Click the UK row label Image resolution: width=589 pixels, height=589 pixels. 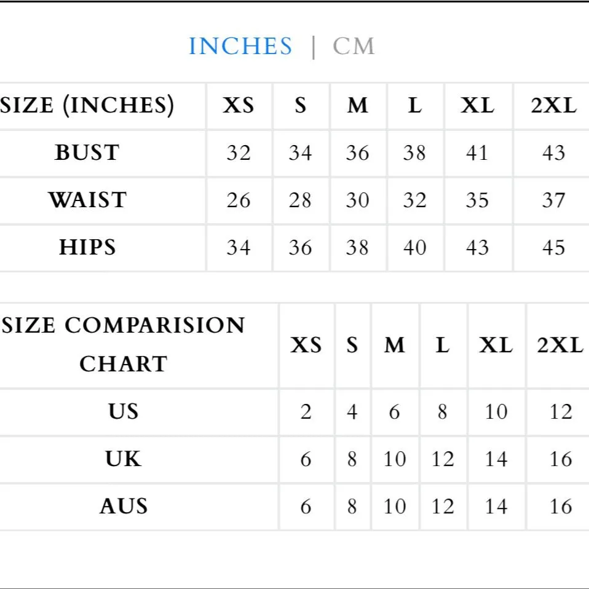123,459
